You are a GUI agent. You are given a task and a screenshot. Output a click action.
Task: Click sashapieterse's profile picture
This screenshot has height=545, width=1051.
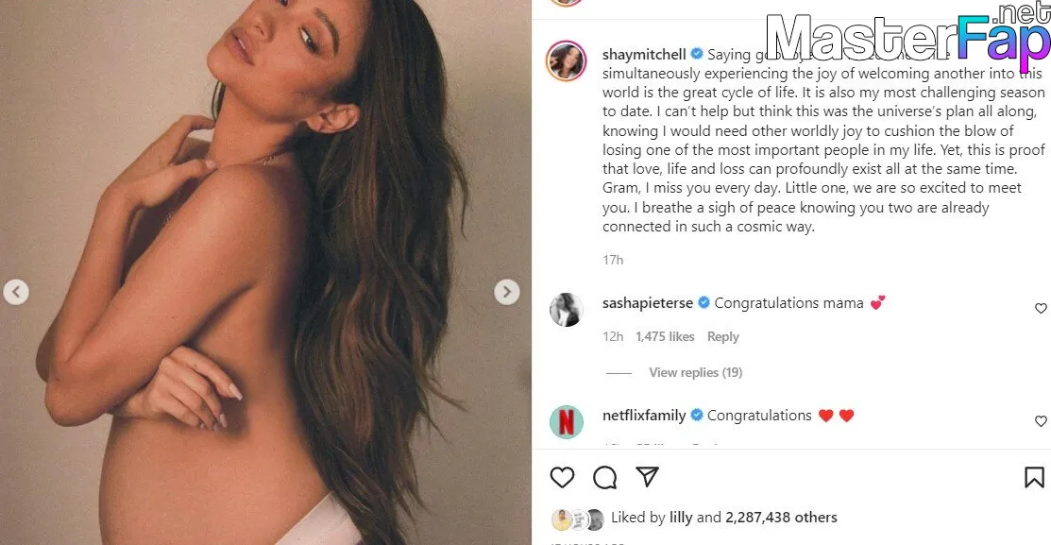coord(567,309)
